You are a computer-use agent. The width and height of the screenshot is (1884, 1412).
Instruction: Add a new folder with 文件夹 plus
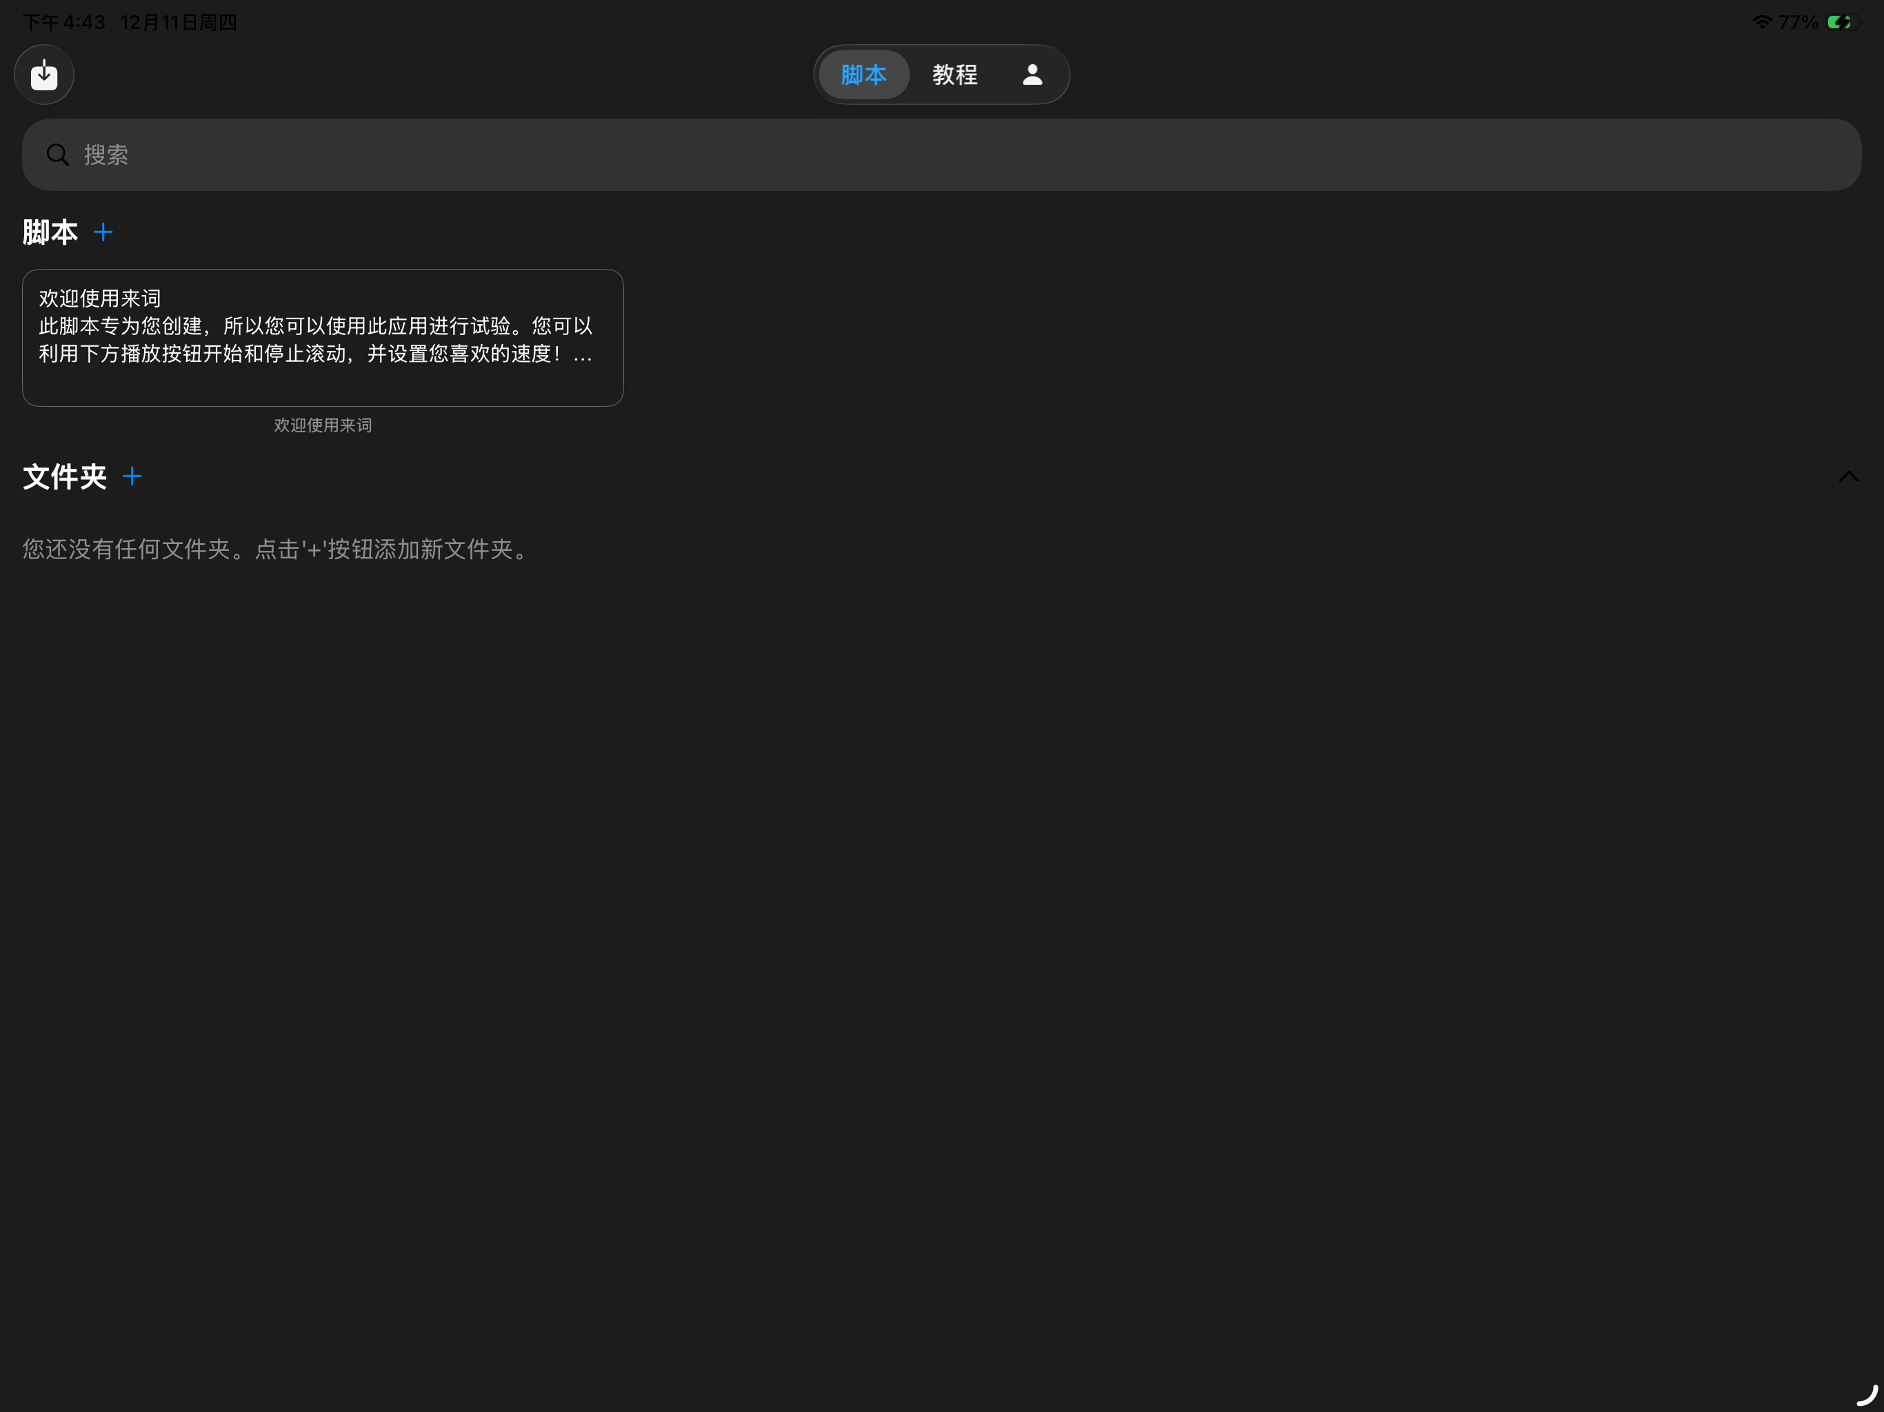132,476
